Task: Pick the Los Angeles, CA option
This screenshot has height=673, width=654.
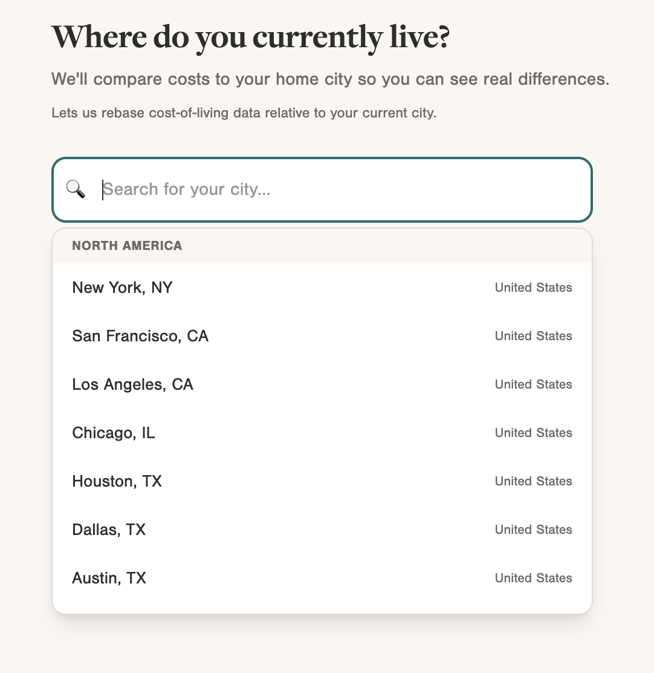Action: click(132, 384)
